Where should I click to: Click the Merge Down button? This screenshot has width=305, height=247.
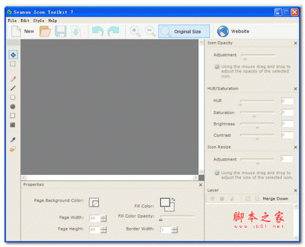[x=275, y=199]
